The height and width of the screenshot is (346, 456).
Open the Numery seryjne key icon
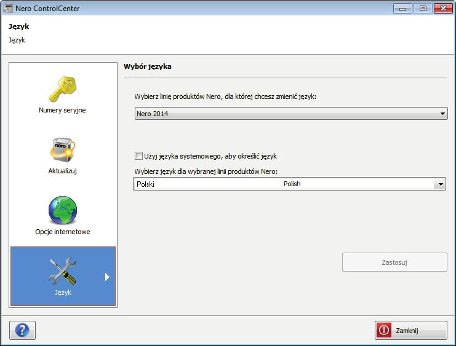63,89
